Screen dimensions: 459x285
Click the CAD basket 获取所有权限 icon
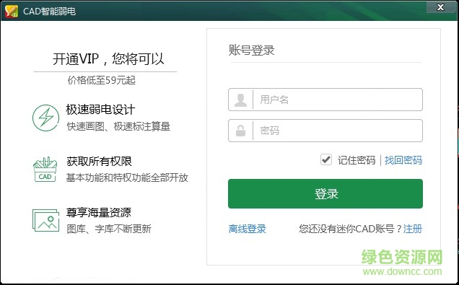coord(45,170)
